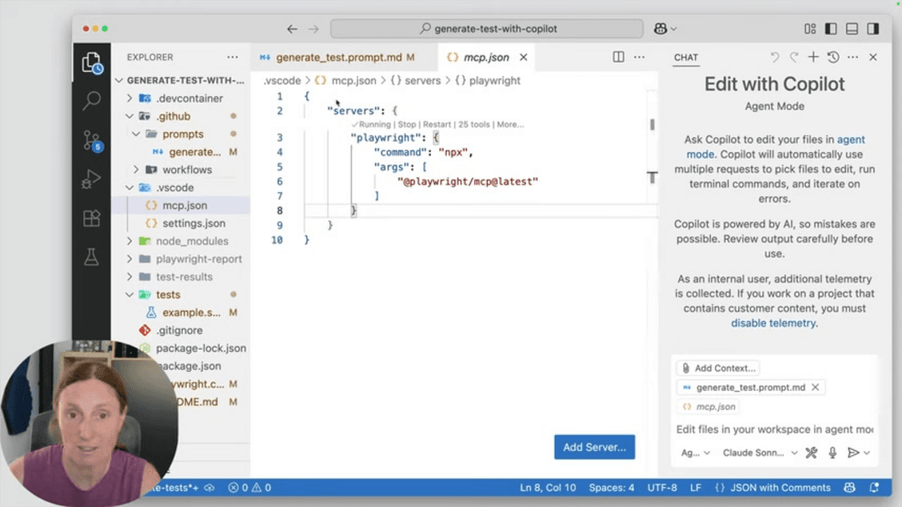Viewport: 902px width, 507px height.
Task: Open the Search view in activity bar
Action: coord(91,101)
